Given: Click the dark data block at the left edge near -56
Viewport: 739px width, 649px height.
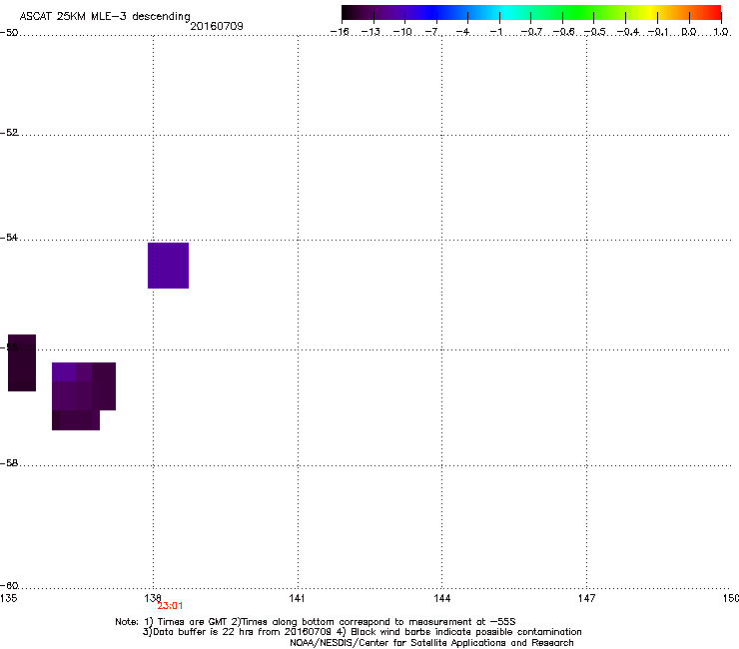Looking at the screenshot, I should coord(22,362).
